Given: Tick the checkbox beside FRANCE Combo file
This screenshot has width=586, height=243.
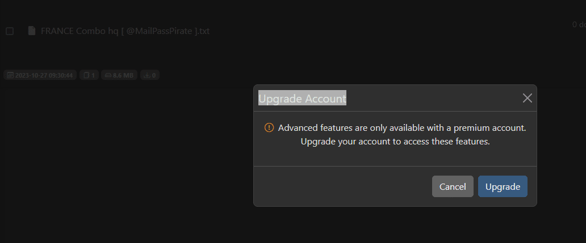Looking at the screenshot, I should pyautogui.click(x=10, y=31).
